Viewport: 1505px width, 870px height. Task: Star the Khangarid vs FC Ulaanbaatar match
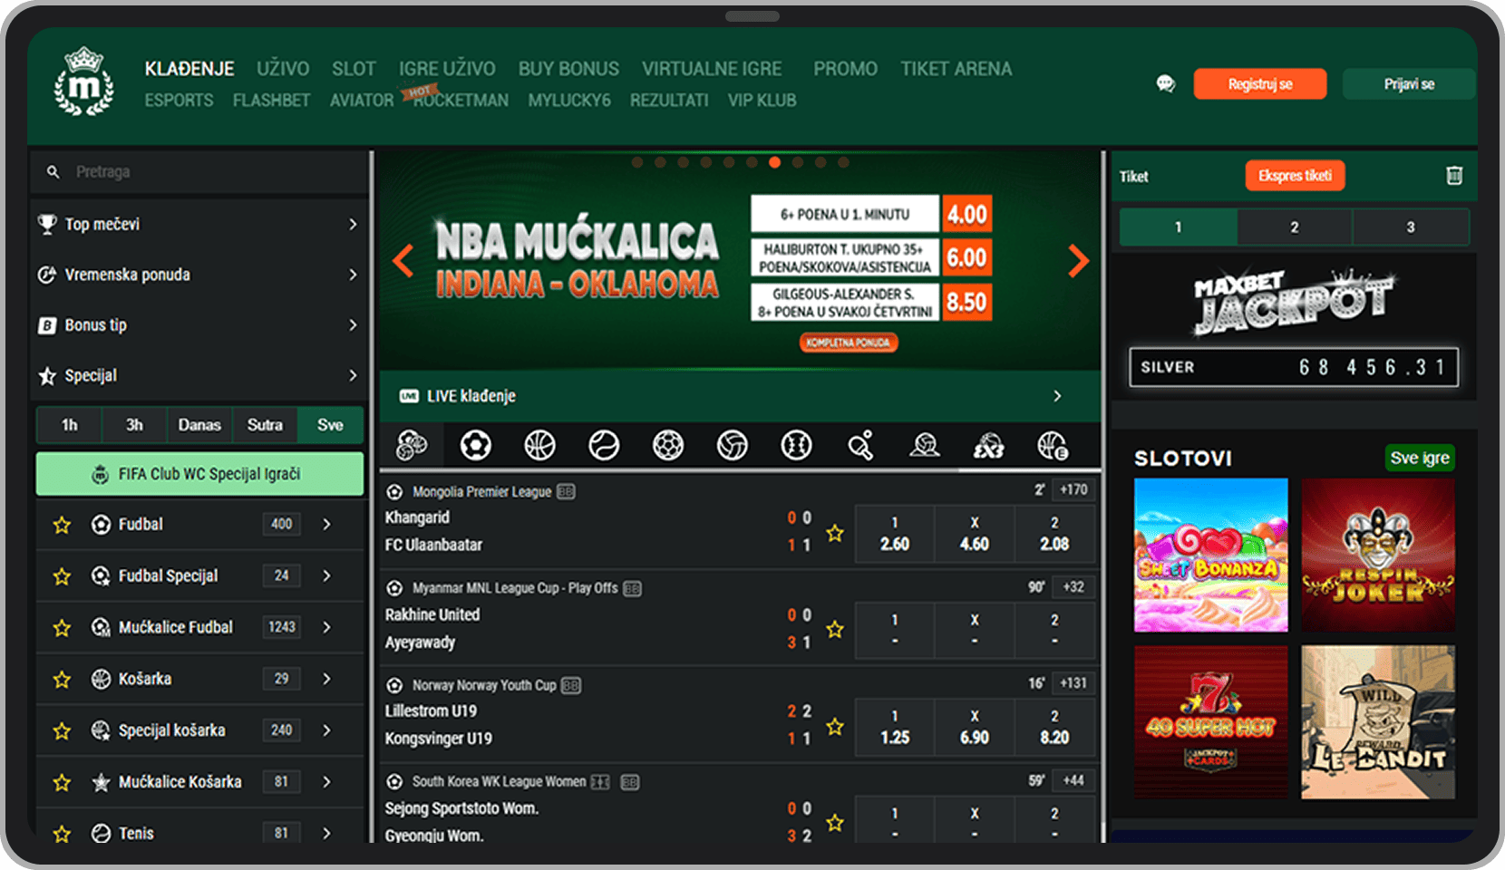835,533
